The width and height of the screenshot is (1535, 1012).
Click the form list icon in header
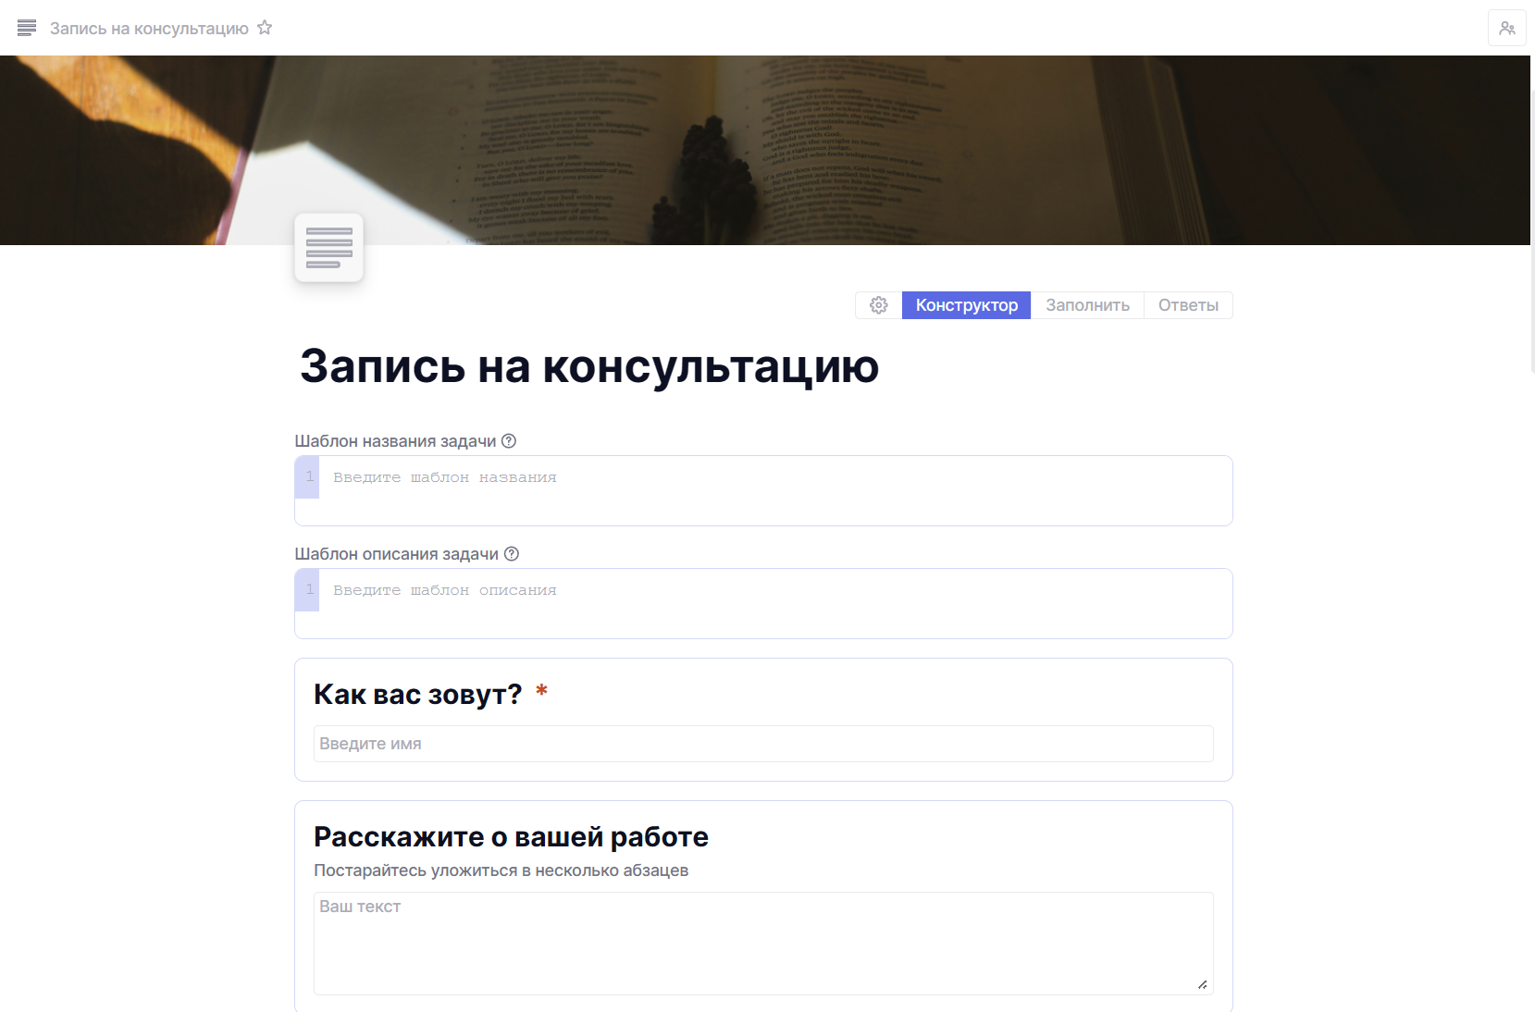[x=27, y=28]
